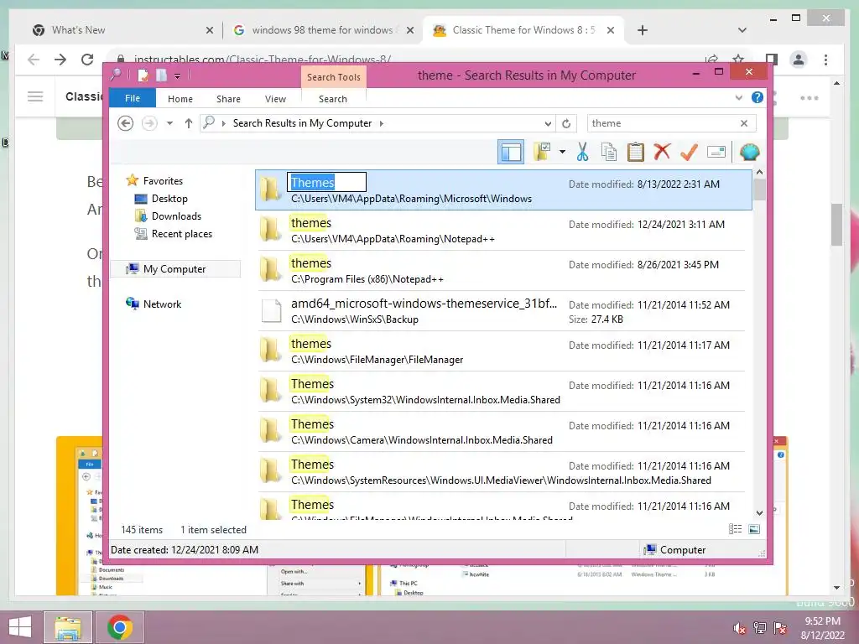Image resolution: width=859 pixels, height=644 pixels.
Task: Toggle the navigation pane toolbar button
Action: 511,153
